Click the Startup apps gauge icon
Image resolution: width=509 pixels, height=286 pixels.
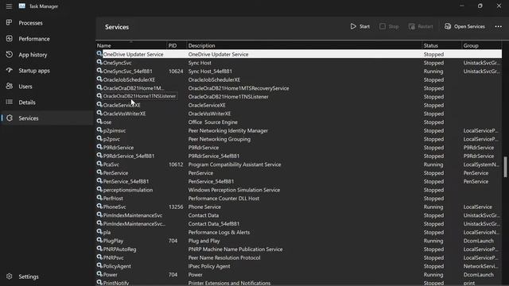pyautogui.click(x=9, y=70)
